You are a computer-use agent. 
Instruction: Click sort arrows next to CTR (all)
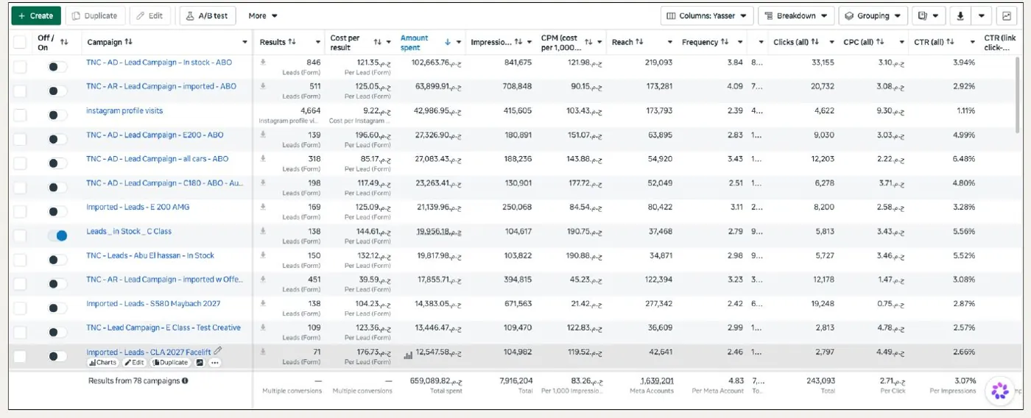click(950, 42)
